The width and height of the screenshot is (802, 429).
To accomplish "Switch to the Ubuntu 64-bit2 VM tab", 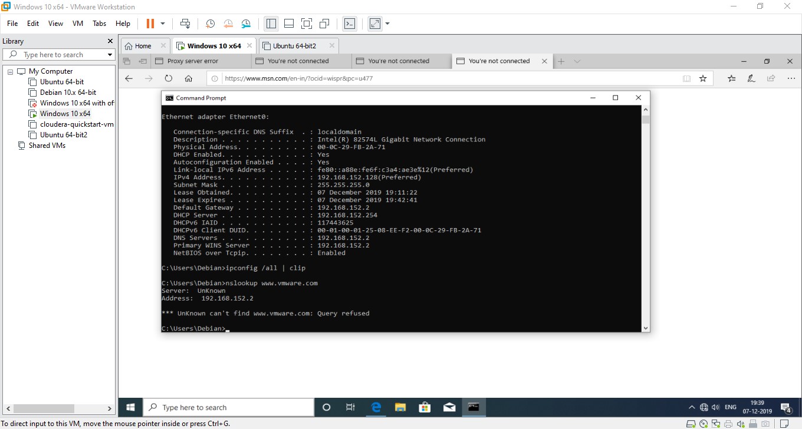I will click(294, 46).
